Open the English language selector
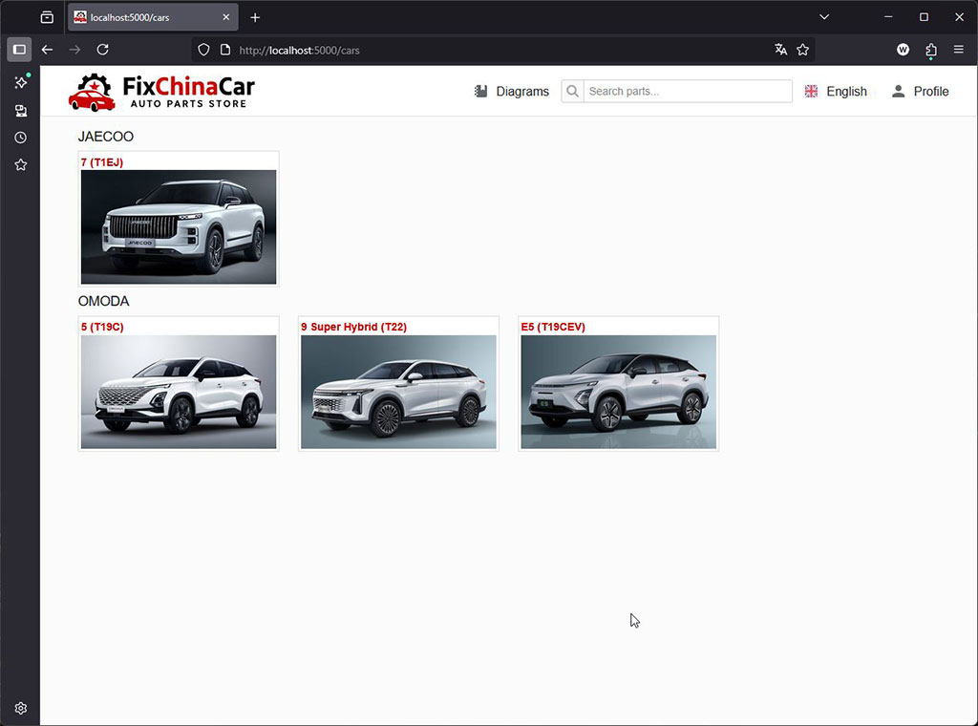The image size is (978, 726). click(x=836, y=92)
